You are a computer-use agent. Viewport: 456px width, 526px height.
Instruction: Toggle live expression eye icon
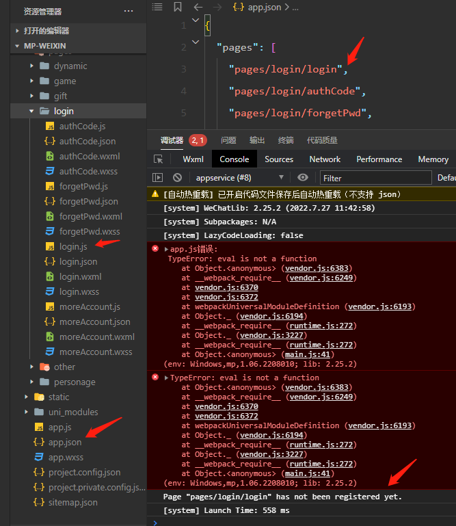coord(303,178)
